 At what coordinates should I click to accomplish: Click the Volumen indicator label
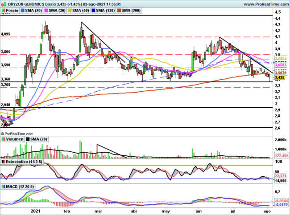[x=15, y=139]
